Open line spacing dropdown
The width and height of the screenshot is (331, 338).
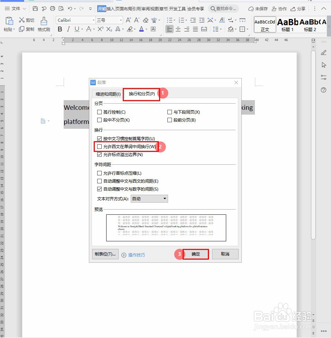(221, 29)
